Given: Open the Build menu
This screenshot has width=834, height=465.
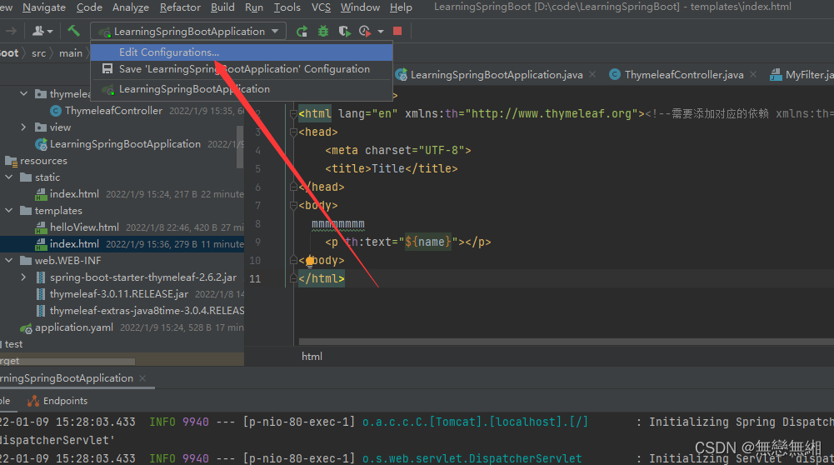Looking at the screenshot, I should 222,7.
